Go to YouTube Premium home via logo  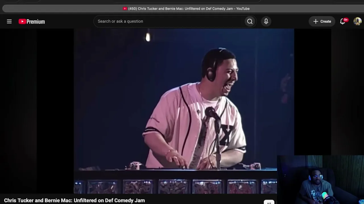tap(32, 22)
